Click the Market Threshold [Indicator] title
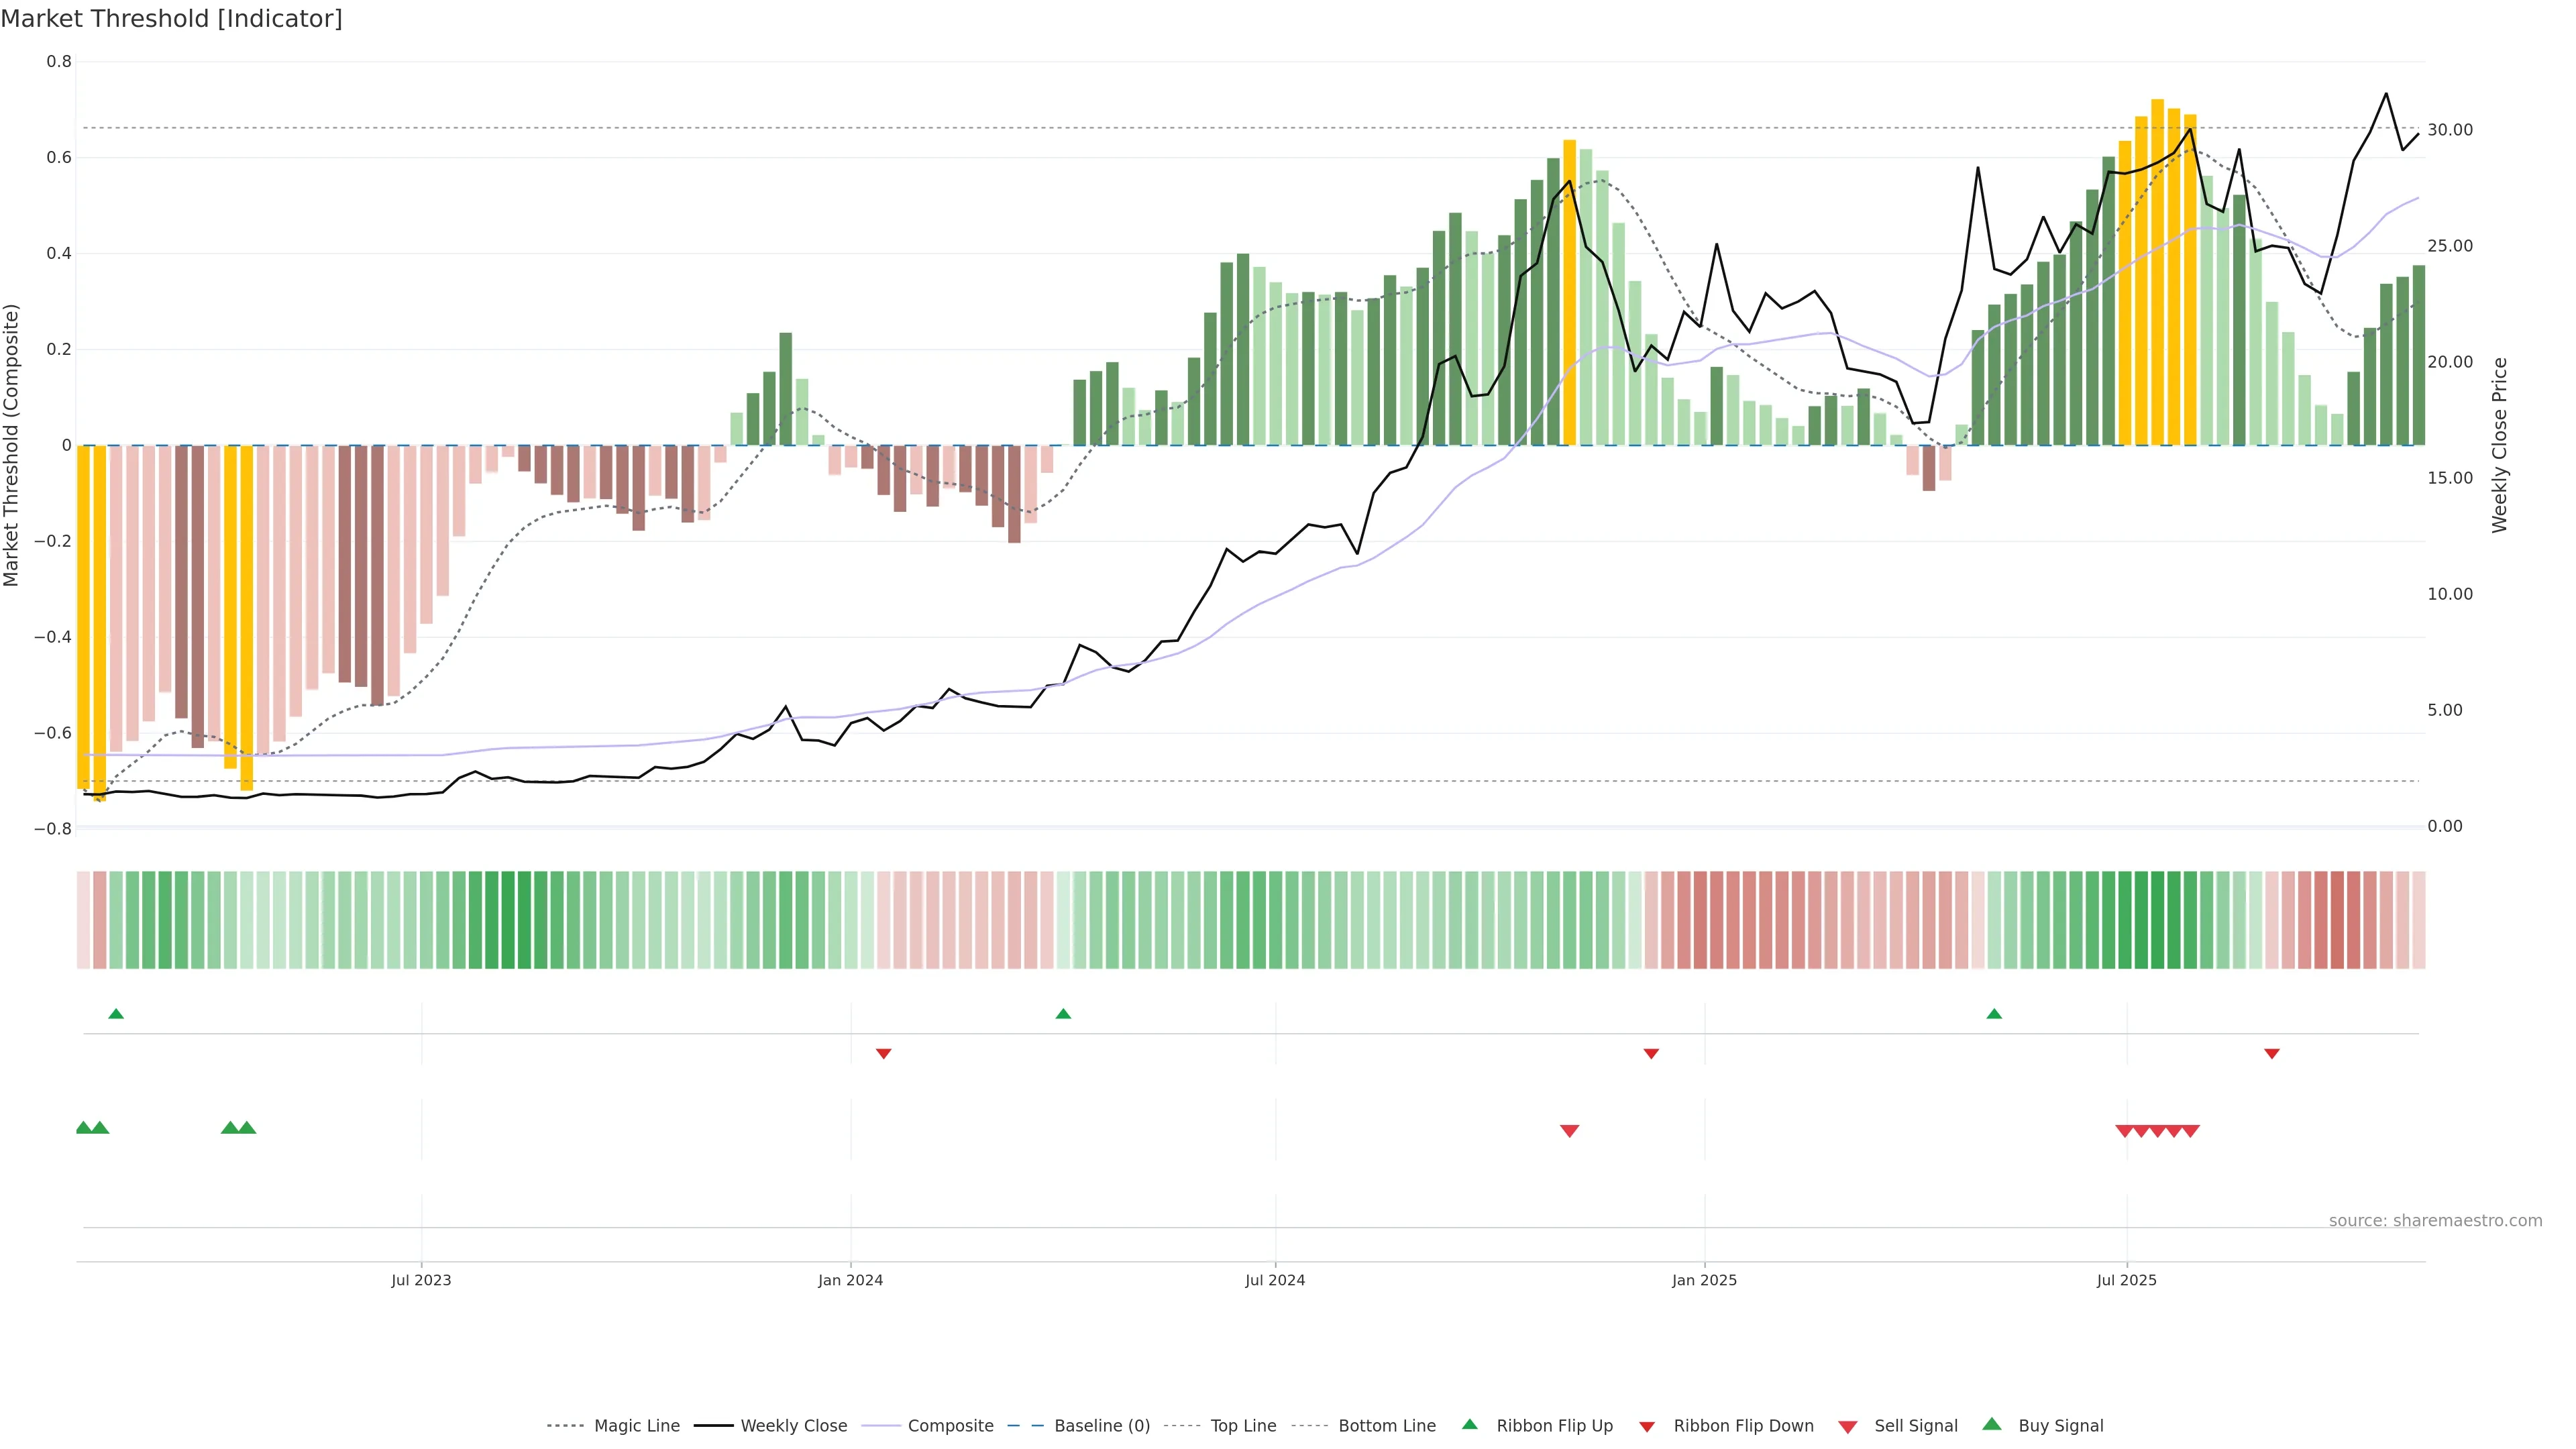Viewport: 2576px width, 1449px height. tap(171, 19)
